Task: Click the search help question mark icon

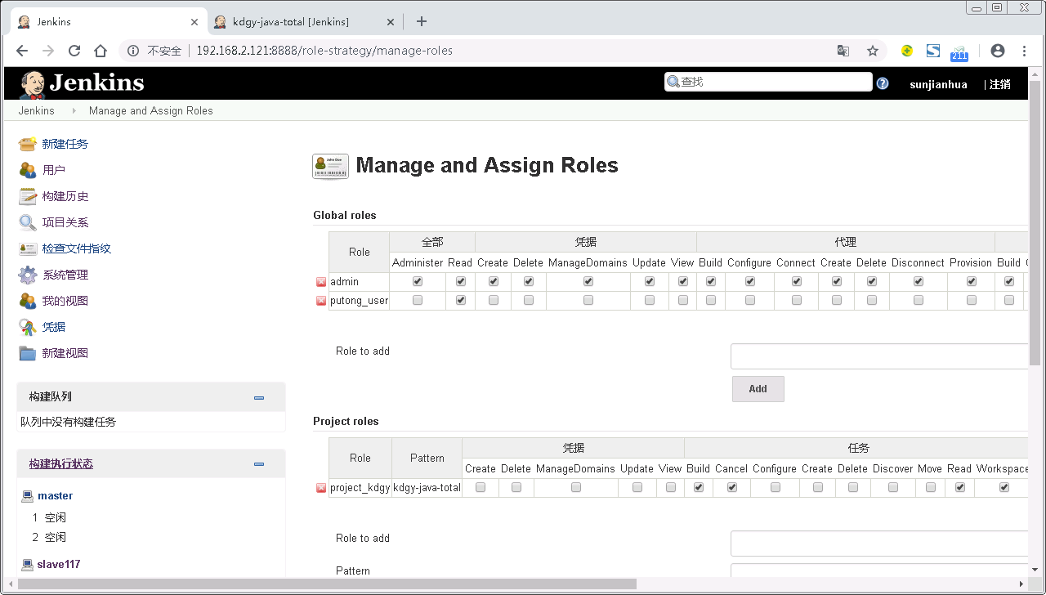Action: pyautogui.click(x=883, y=83)
